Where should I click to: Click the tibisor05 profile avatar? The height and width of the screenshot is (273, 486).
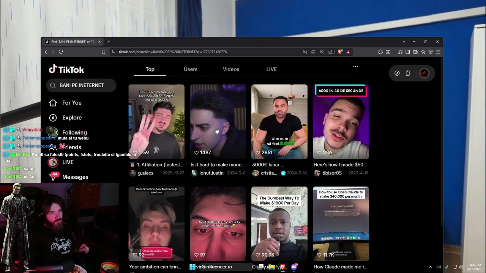(317, 173)
